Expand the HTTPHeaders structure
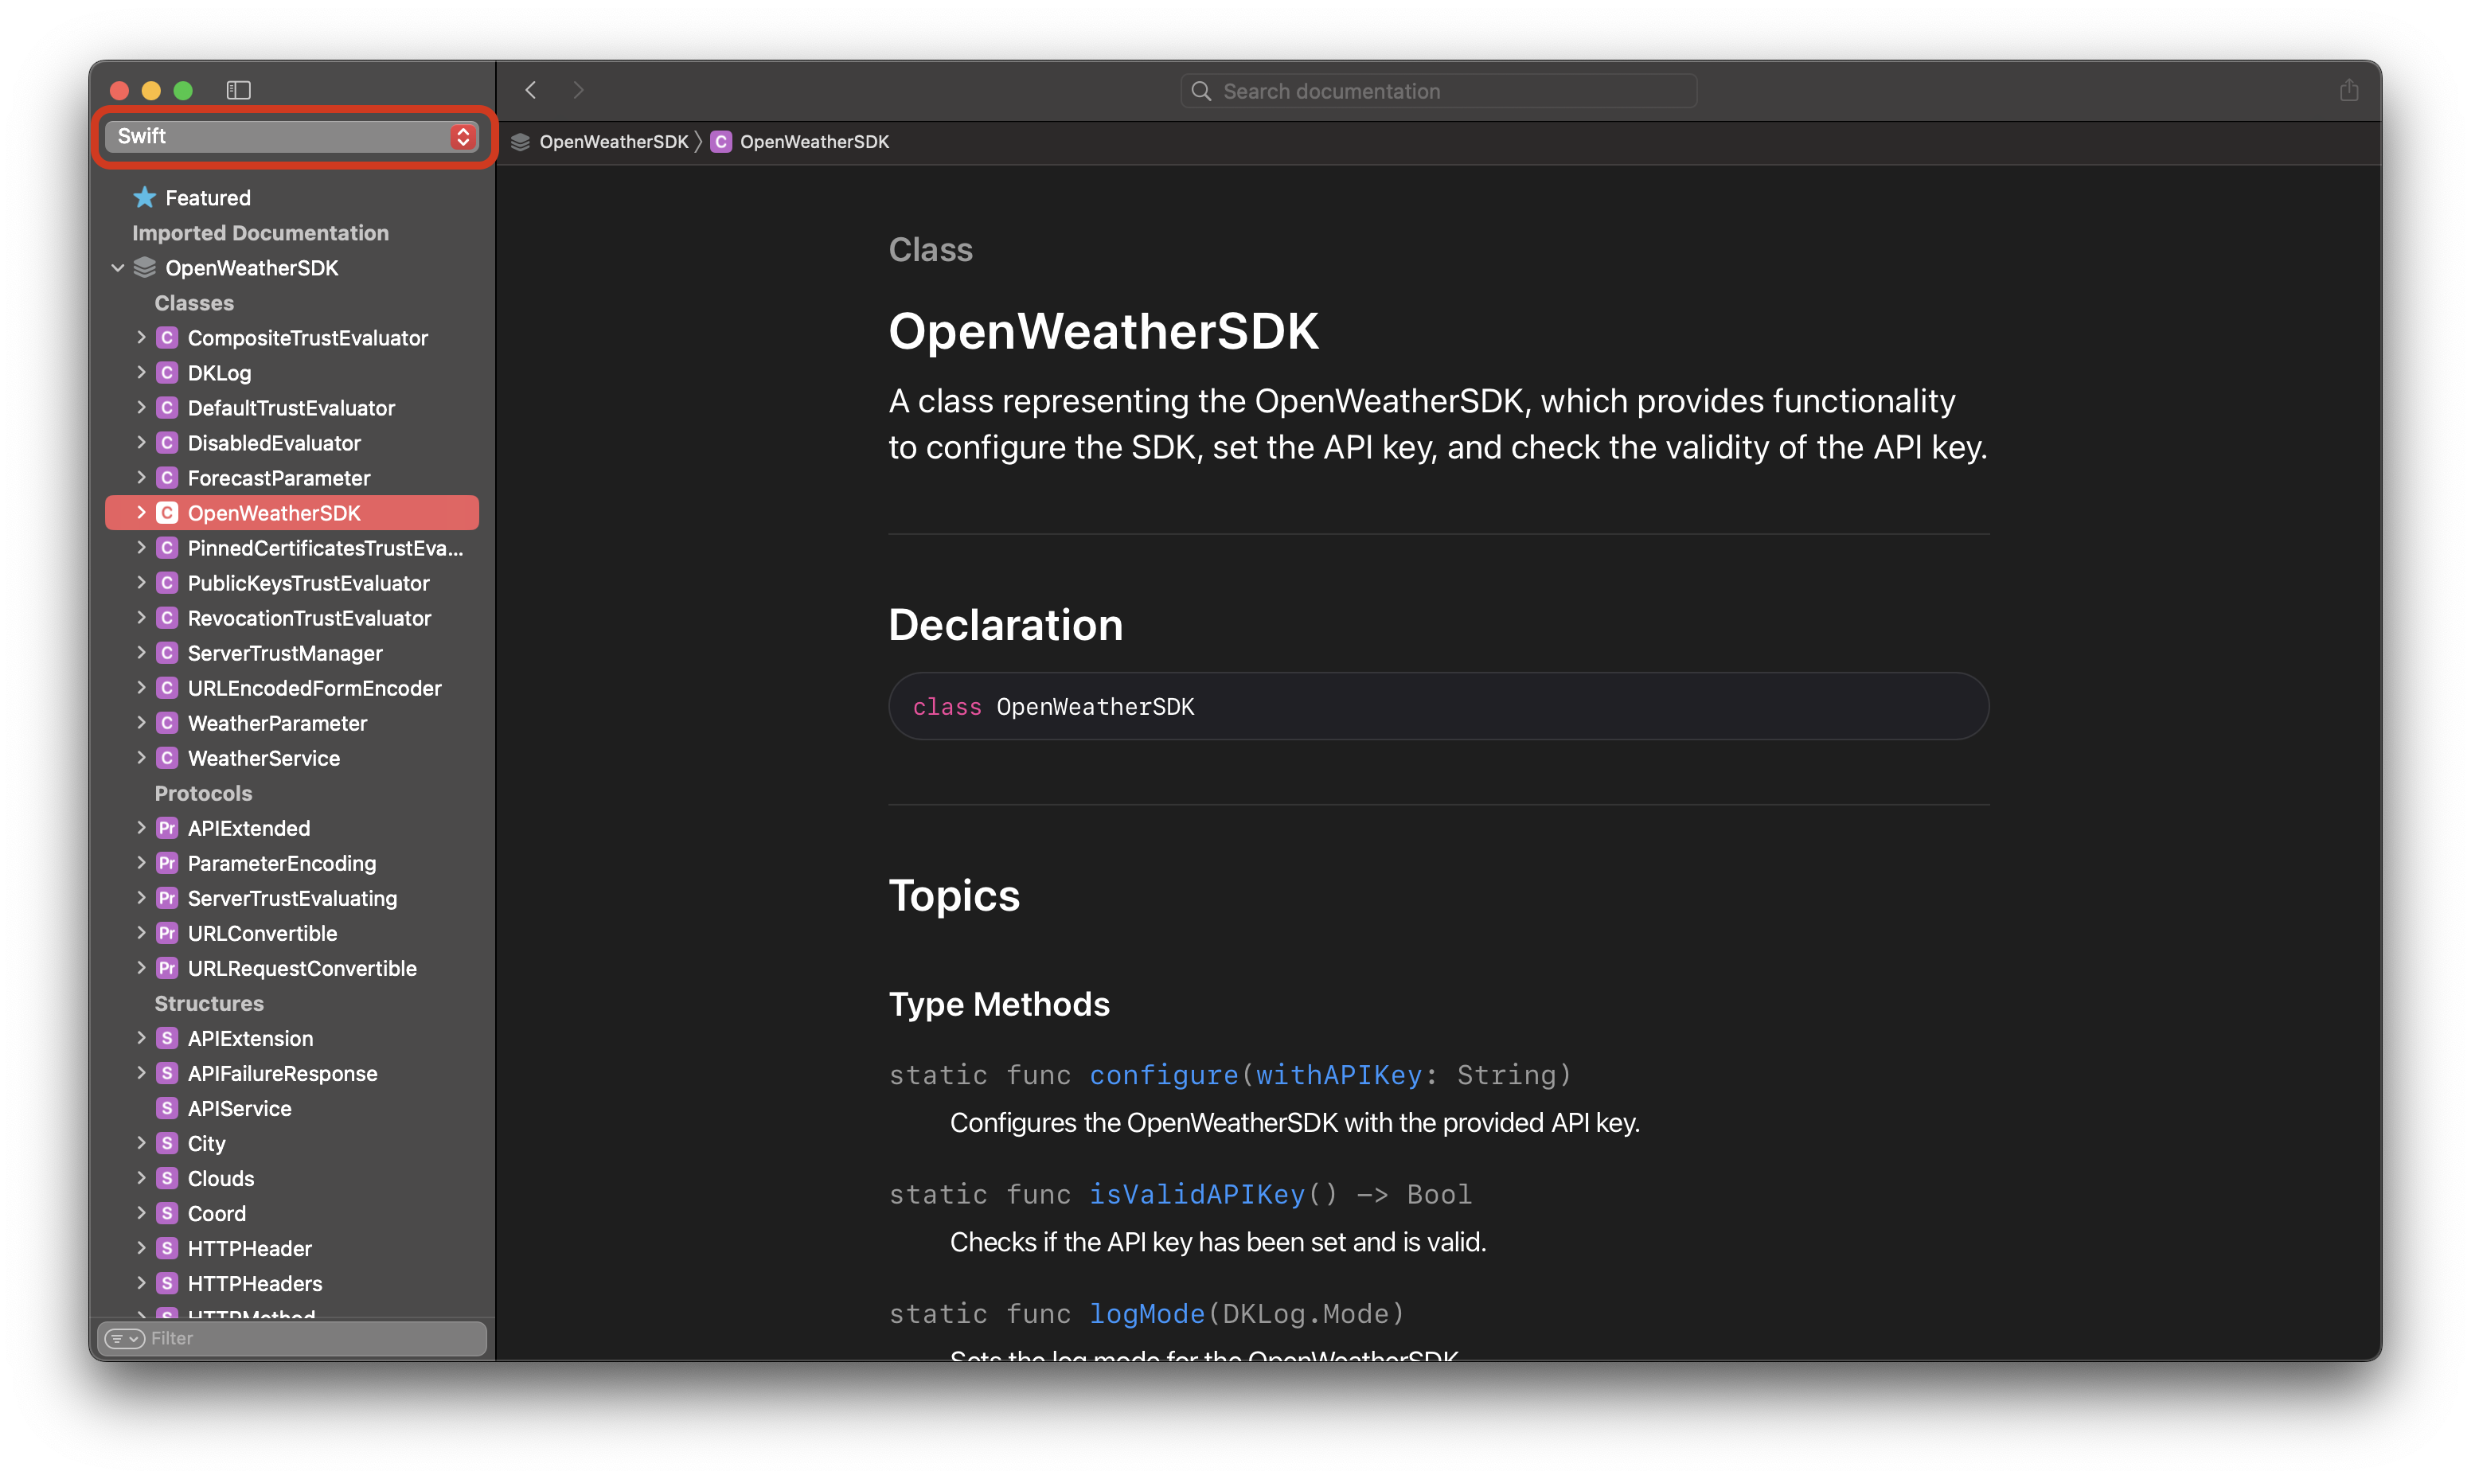This screenshot has width=2471, height=1479. 140,1282
